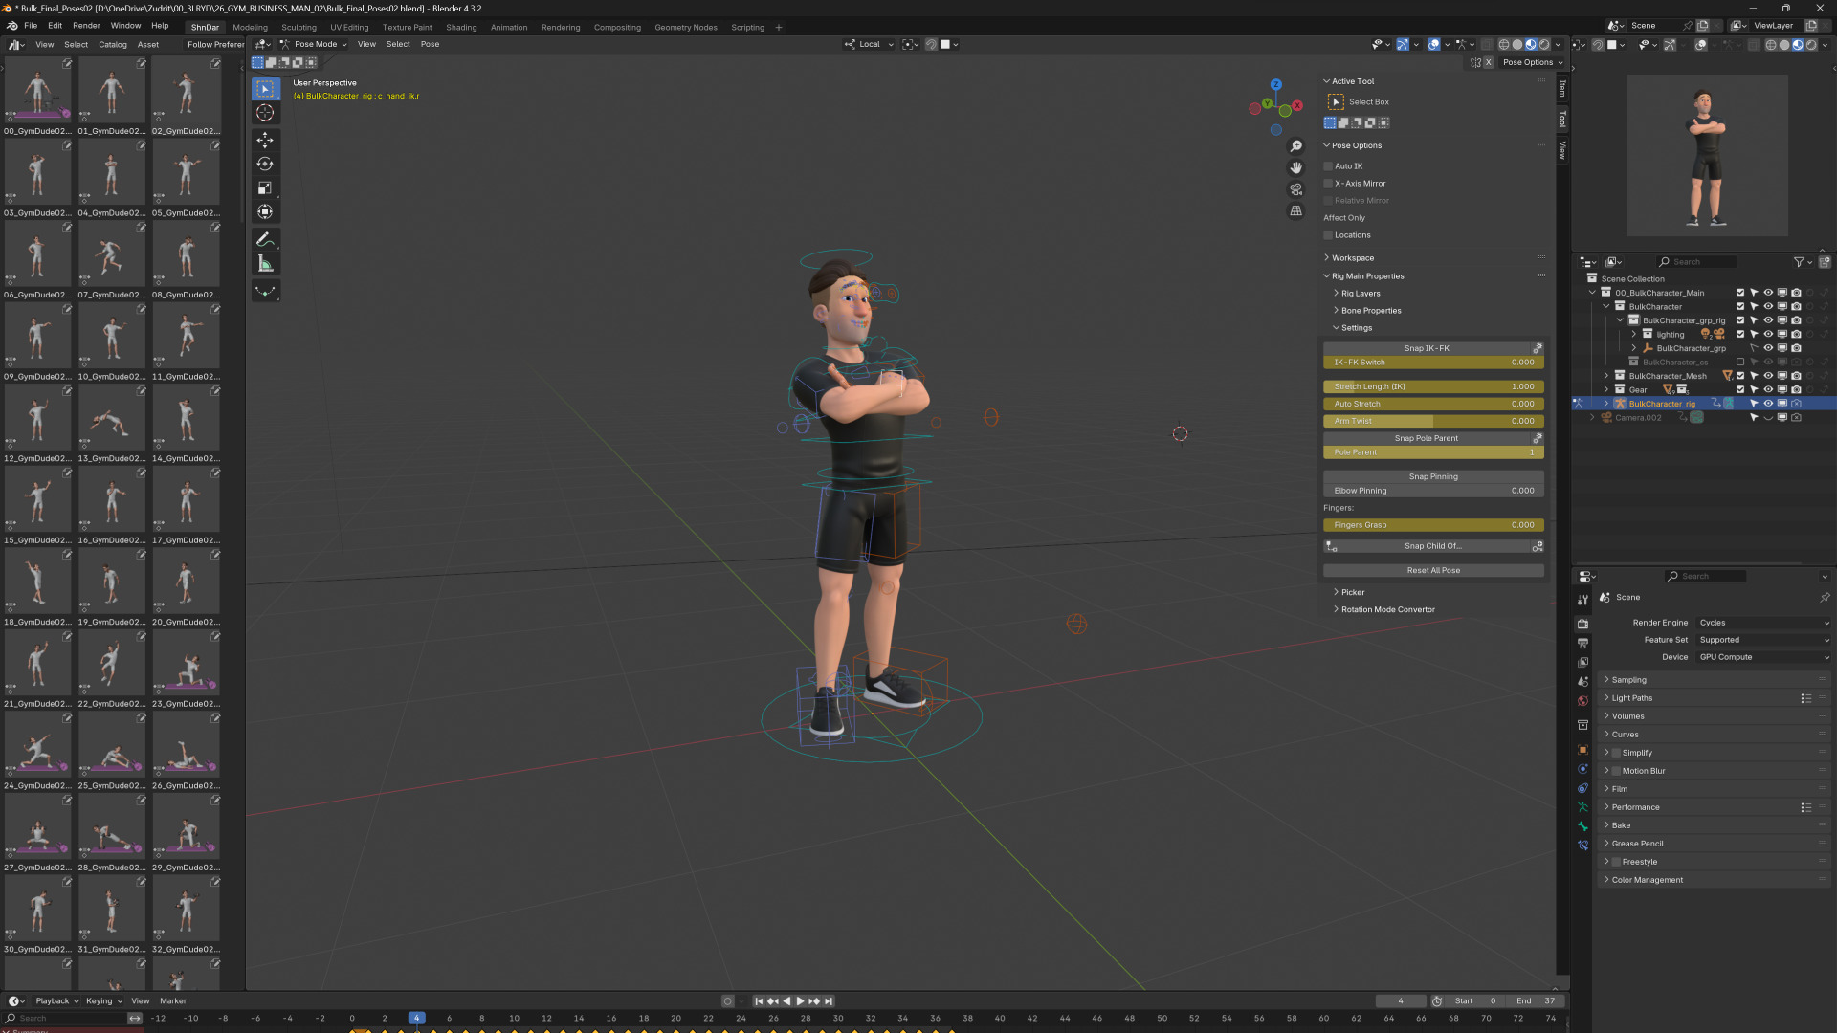Open the Pose menu in viewport header
1837x1033 pixels.
pos(430,44)
